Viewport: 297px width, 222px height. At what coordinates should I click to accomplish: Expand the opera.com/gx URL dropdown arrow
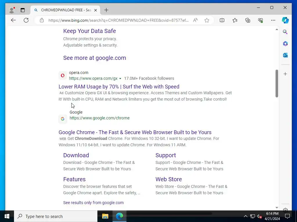click(x=120, y=79)
